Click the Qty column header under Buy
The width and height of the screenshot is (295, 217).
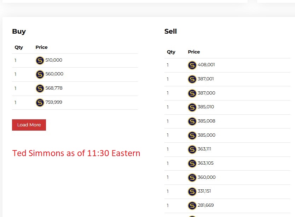(x=19, y=47)
